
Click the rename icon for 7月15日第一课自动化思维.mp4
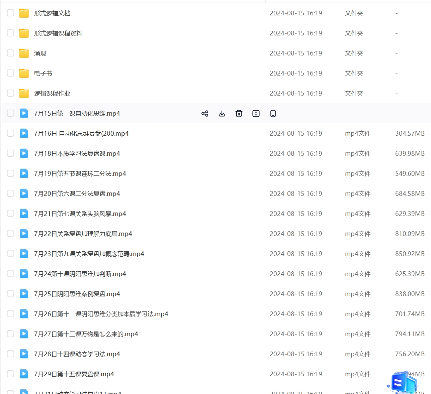[x=256, y=114]
